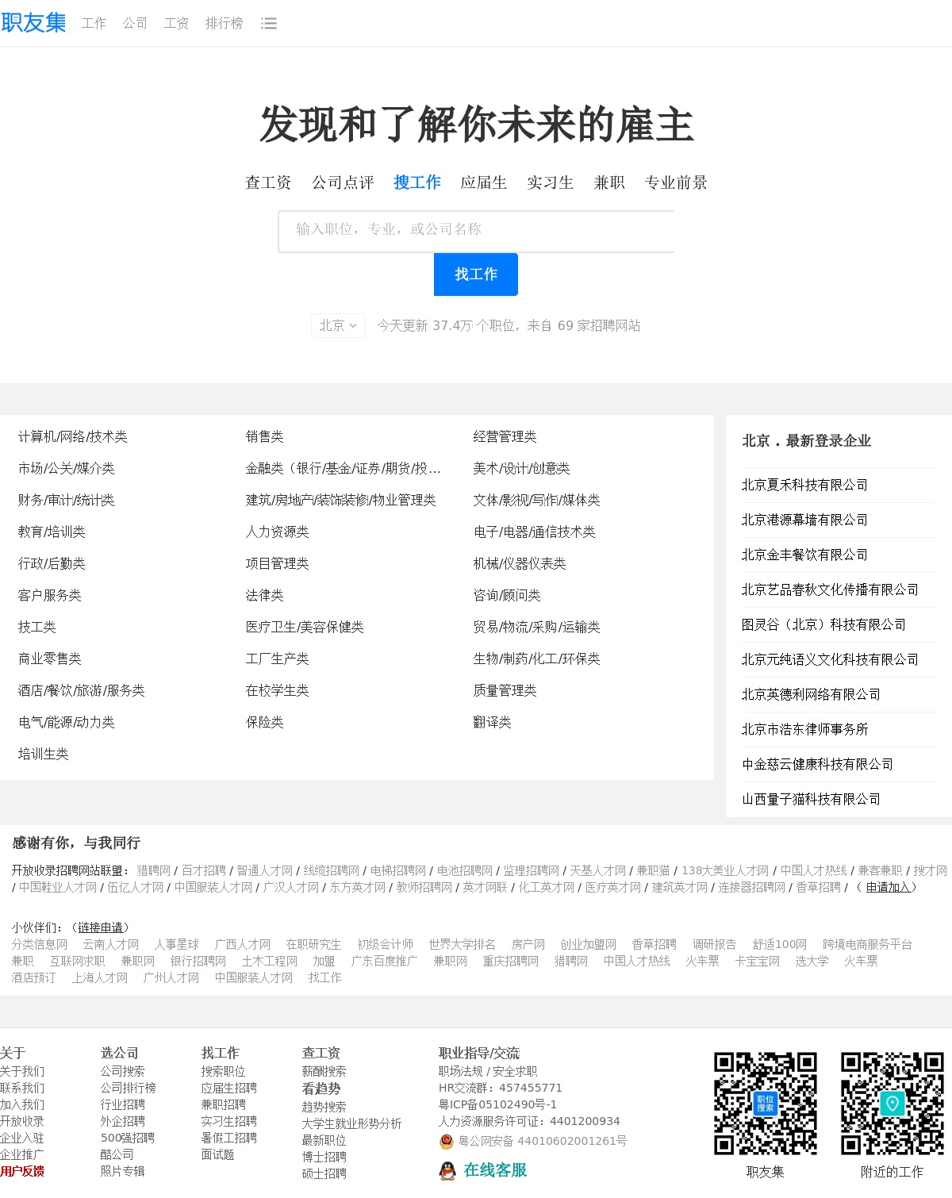The image size is (952, 1198).
Task: Open 工作 in the top navigation
Action: (x=94, y=23)
